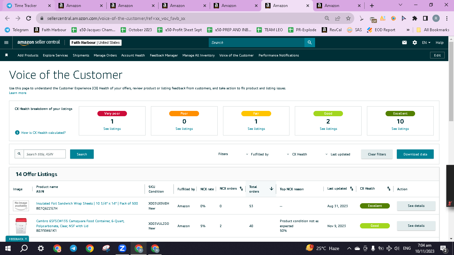454x255 pixels.
Task: Click the zoom magnifier icon in the address bar
Action: pos(327,19)
